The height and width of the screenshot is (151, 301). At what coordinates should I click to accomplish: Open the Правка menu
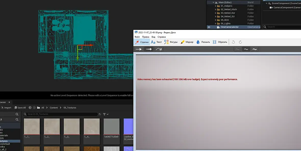click(145, 37)
